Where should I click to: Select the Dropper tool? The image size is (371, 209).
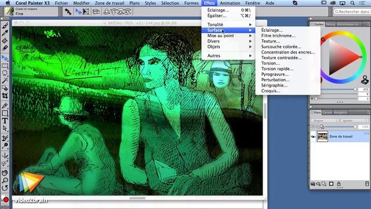5,33
